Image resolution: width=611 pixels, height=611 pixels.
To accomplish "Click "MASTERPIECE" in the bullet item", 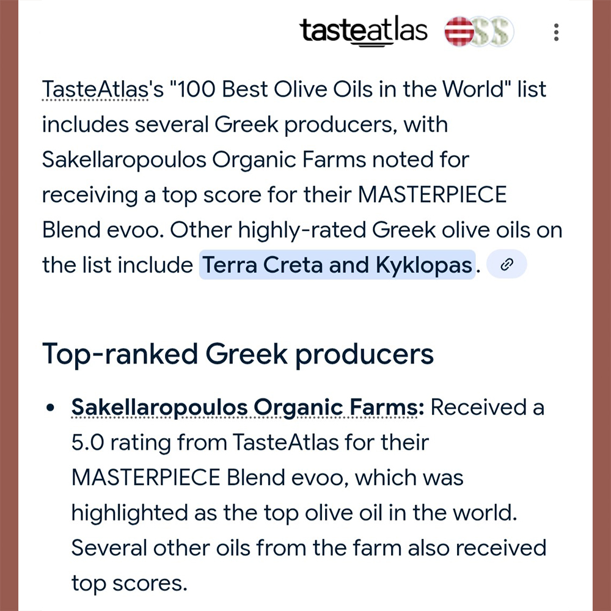I will click(145, 477).
